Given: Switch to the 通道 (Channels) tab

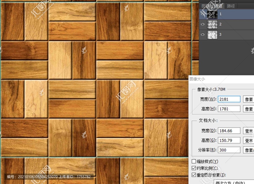Looking at the screenshot, I should 218,6.
